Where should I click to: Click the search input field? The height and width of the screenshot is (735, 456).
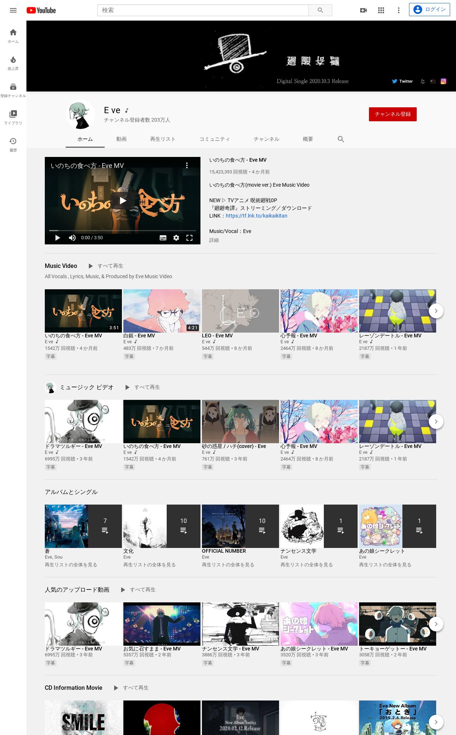point(203,10)
